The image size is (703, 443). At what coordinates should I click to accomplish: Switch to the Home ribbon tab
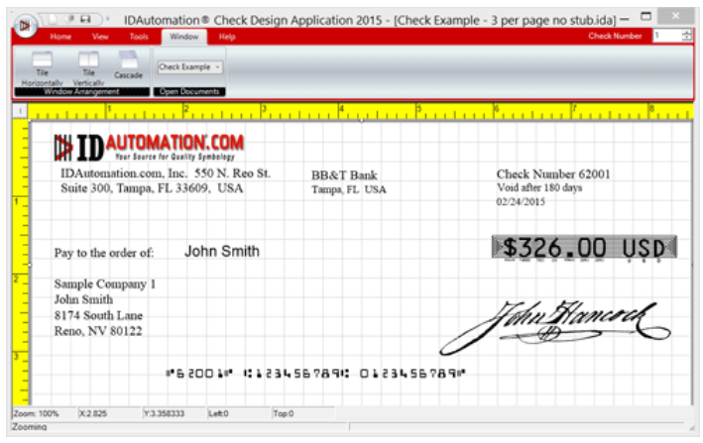pos(60,37)
